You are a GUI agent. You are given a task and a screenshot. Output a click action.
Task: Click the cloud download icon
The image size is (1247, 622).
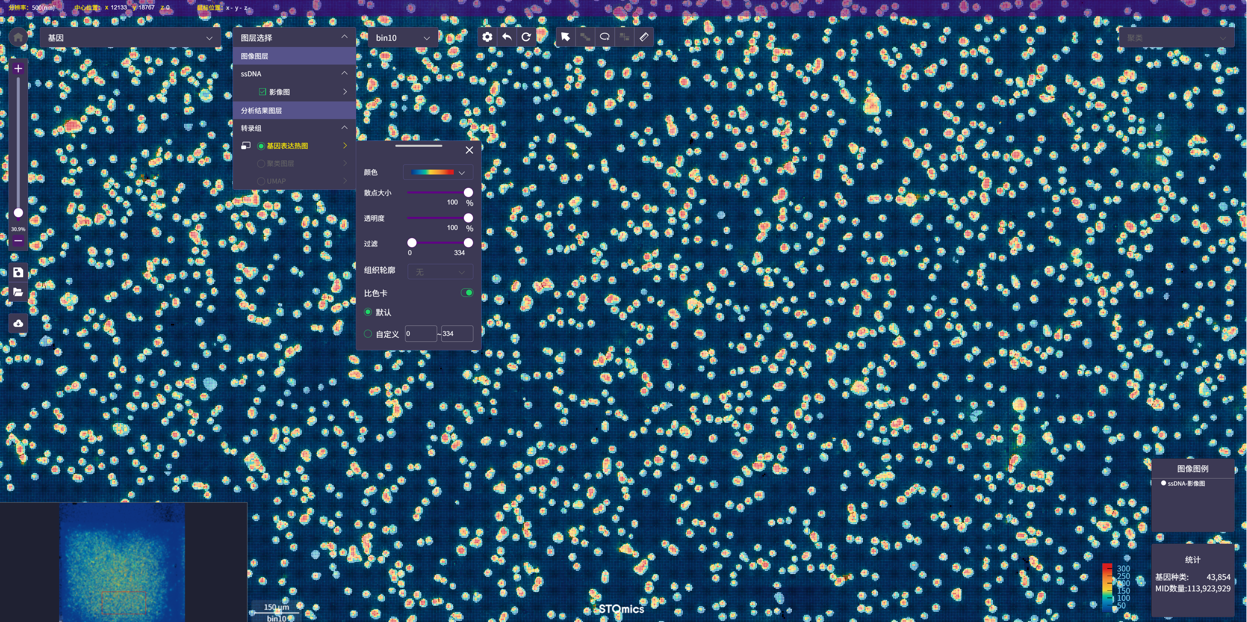point(18,323)
